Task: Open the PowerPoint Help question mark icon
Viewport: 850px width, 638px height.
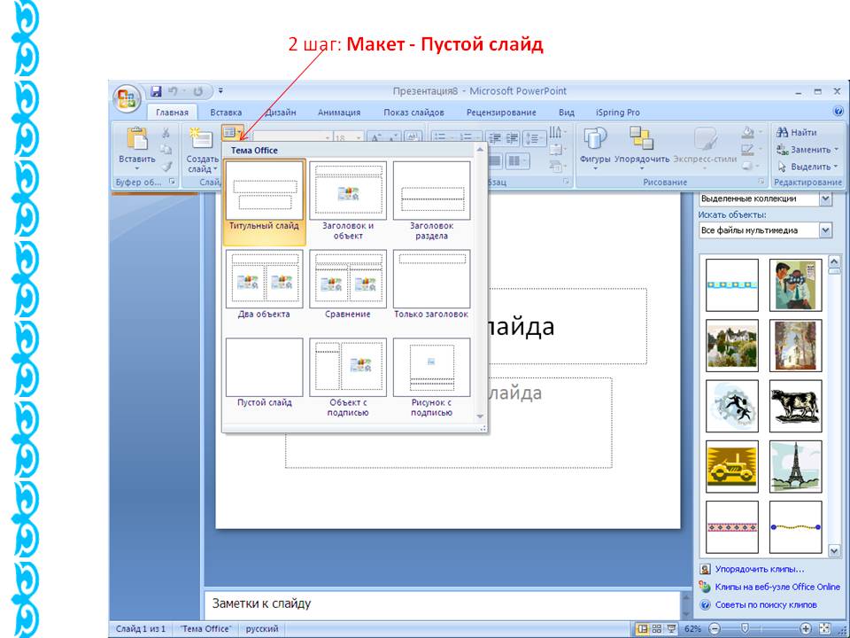Action: point(838,113)
